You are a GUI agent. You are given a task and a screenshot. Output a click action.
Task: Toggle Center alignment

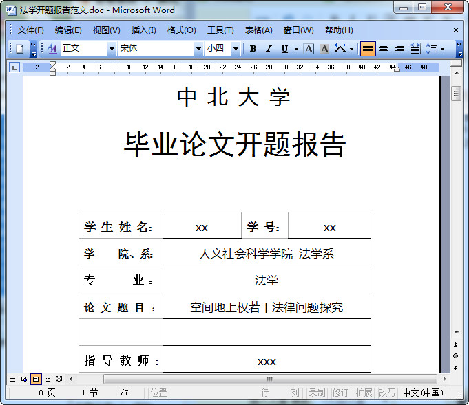click(384, 48)
